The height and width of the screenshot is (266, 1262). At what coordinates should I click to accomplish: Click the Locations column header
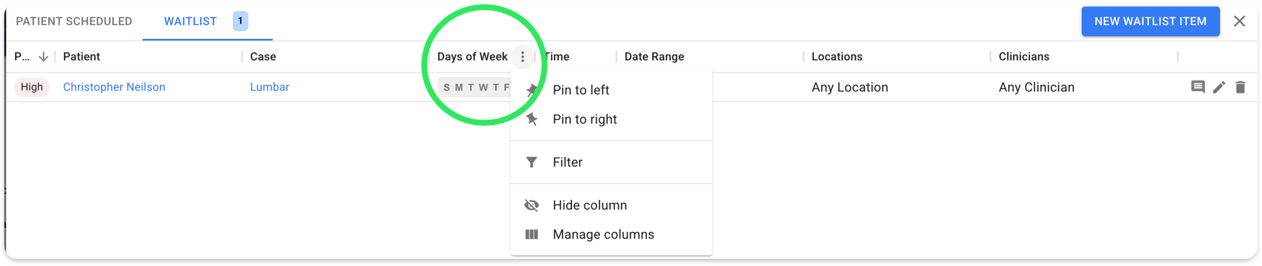coord(837,57)
